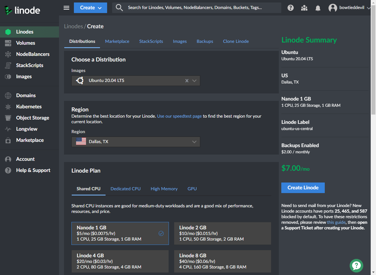The width and height of the screenshot is (376, 275).
Task: Click the Ubuntu logo in Images field
Action: coord(80,81)
